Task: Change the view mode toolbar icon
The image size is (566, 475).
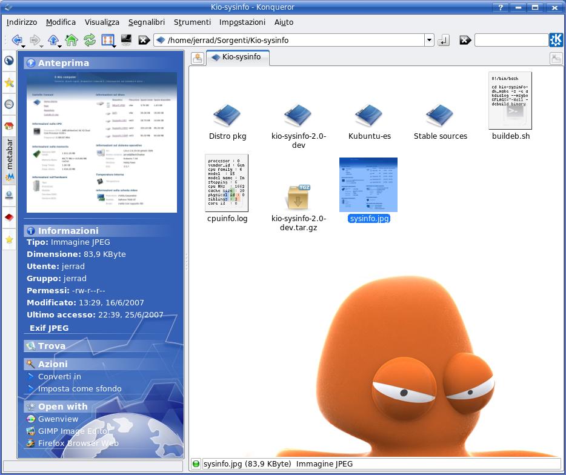Action: pyautogui.click(x=108, y=40)
